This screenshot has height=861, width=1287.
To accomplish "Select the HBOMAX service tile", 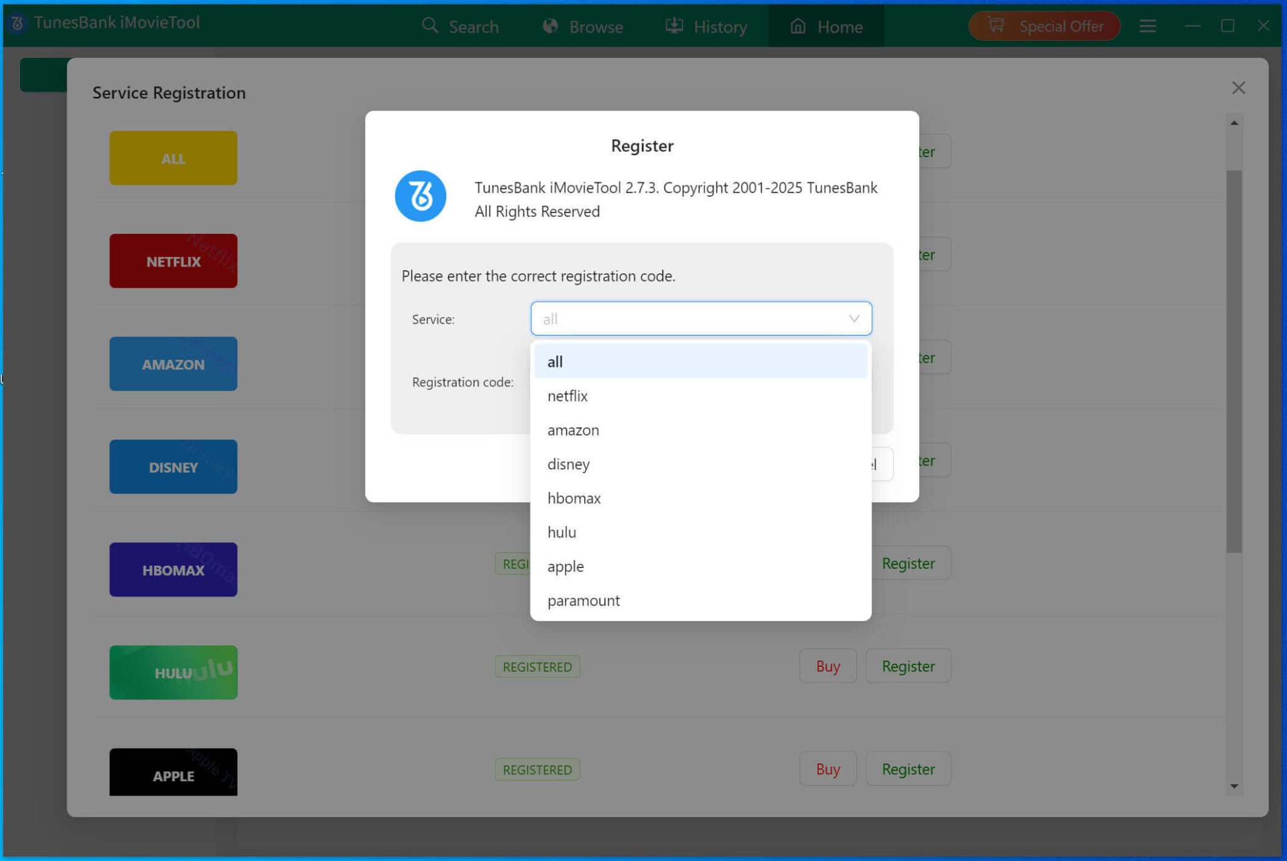I will click(173, 569).
